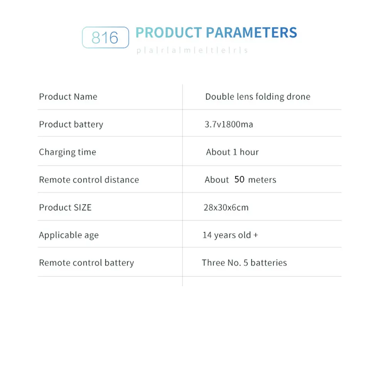Viewport: 385px width, 385px height.
Task: Click the word PARAMETERS in the title
Action: [251, 33]
